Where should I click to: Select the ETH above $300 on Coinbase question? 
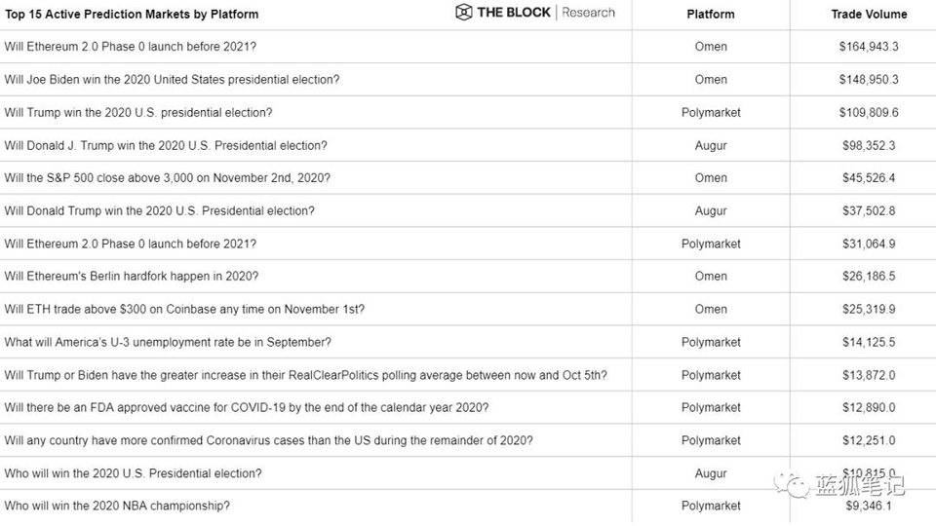click(184, 309)
